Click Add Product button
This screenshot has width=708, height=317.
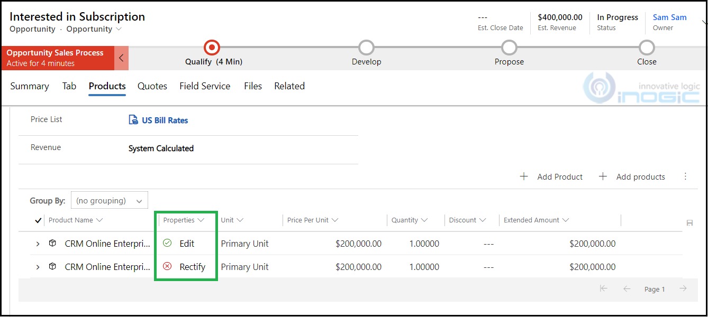pos(552,176)
